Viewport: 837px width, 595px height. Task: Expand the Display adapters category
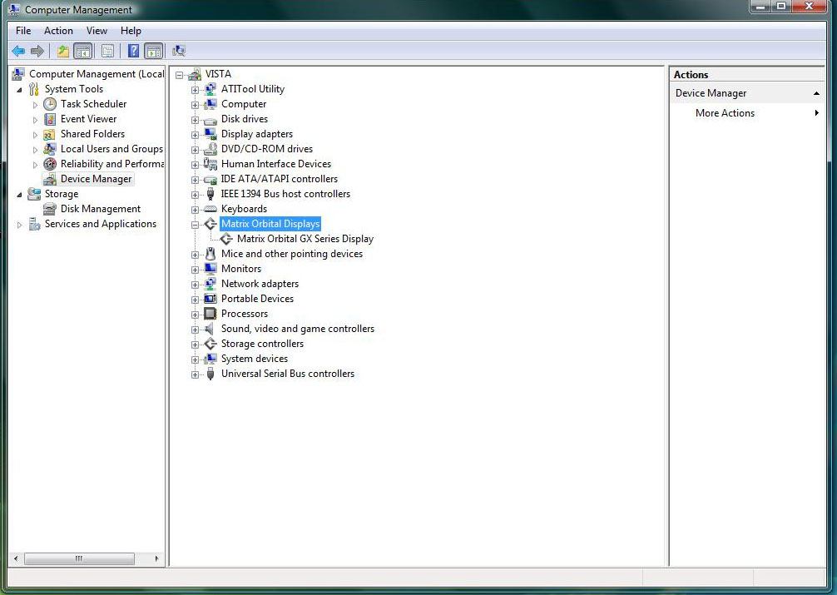[x=195, y=135]
